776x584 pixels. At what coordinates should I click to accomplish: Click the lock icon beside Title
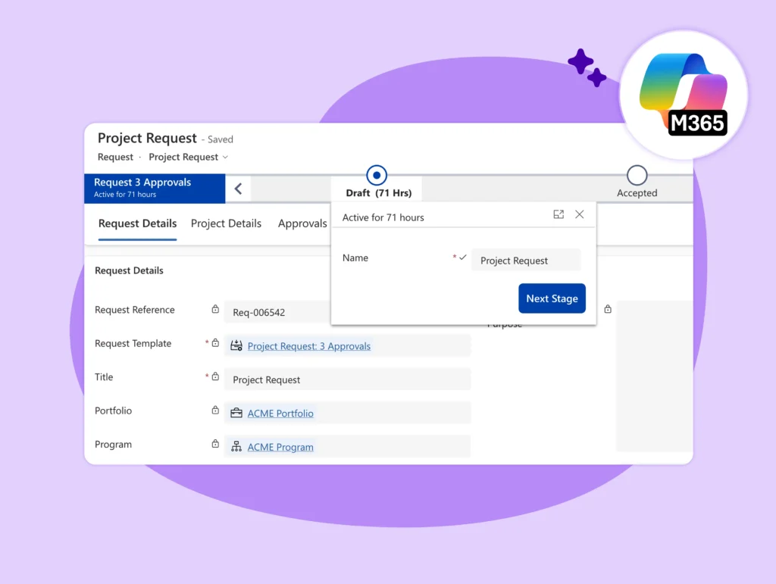pyautogui.click(x=215, y=376)
